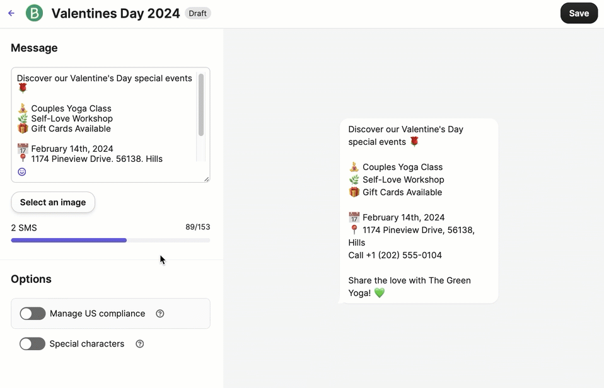Click the calendar emoji in the message editor

pyautogui.click(x=23, y=149)
